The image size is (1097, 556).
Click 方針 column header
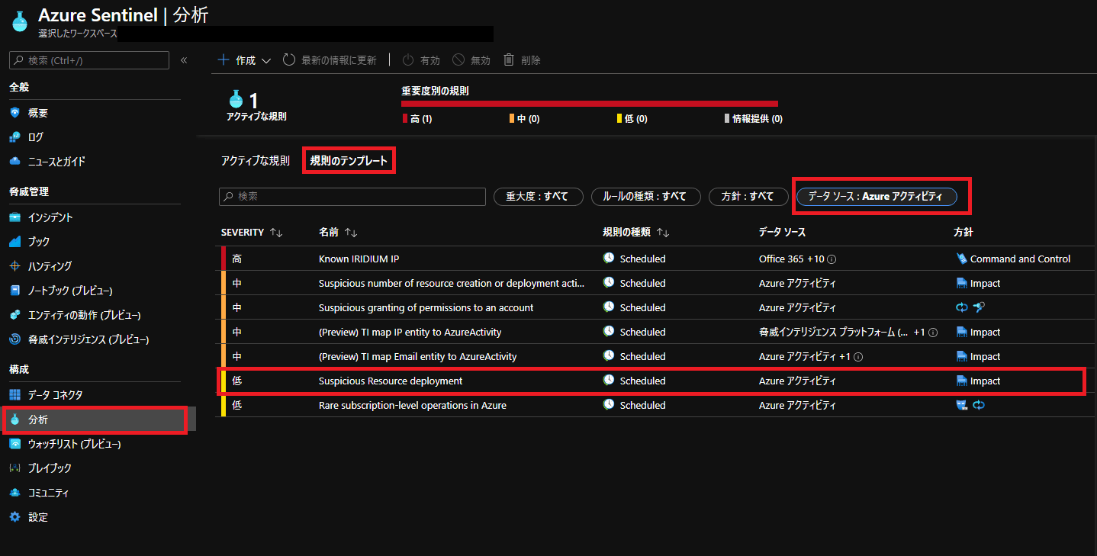(964, 232)
